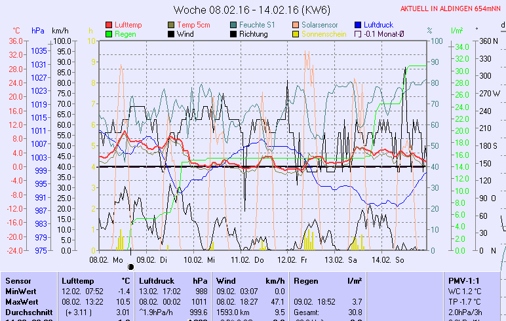Toggle the -0.1 Monat-Ø legend box
The height and width of the screenshot is (321, 506).
coord(358,34)
